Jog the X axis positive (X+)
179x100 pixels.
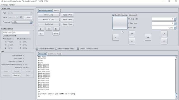pos(148,37)
